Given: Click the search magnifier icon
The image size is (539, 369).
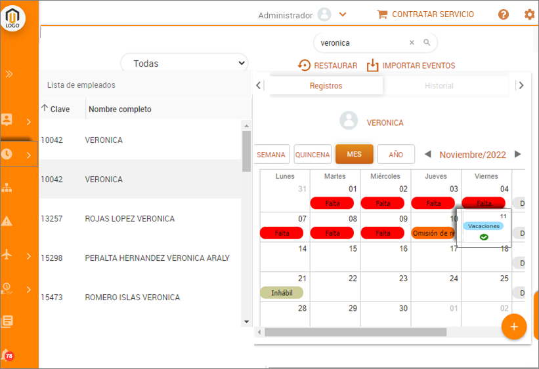Looking at the screenshot, I should click(427, 43).
